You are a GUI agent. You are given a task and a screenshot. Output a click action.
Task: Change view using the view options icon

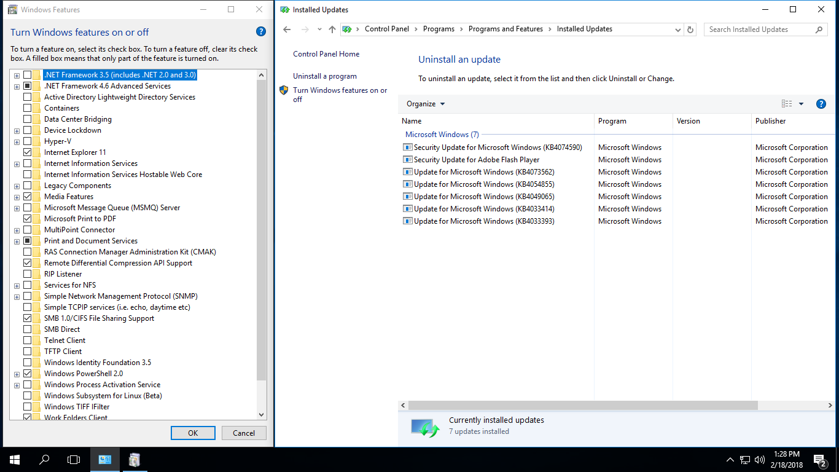pyautogui.click(x=787, y=104)
